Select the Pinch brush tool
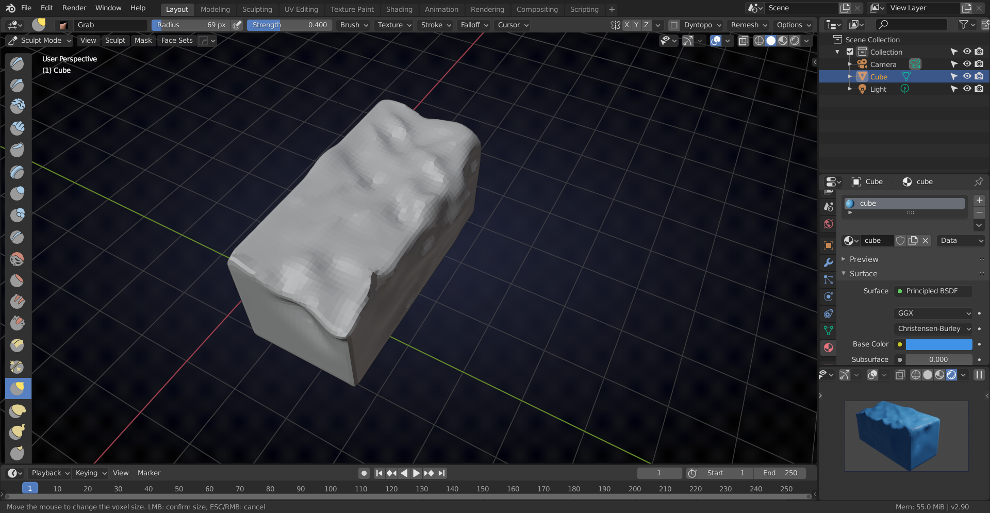The height and width of the screenshot is (513, 990). (x=18, y=367)
